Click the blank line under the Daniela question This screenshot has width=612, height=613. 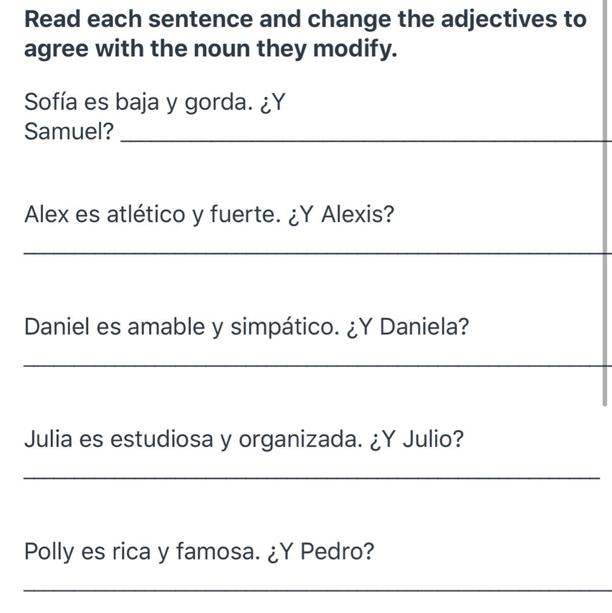[x=318, y=363]
